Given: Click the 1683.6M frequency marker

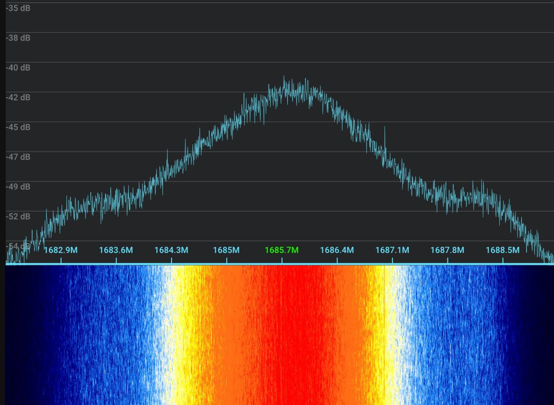Looking at the screenshot, I should (x=116, y=250).
